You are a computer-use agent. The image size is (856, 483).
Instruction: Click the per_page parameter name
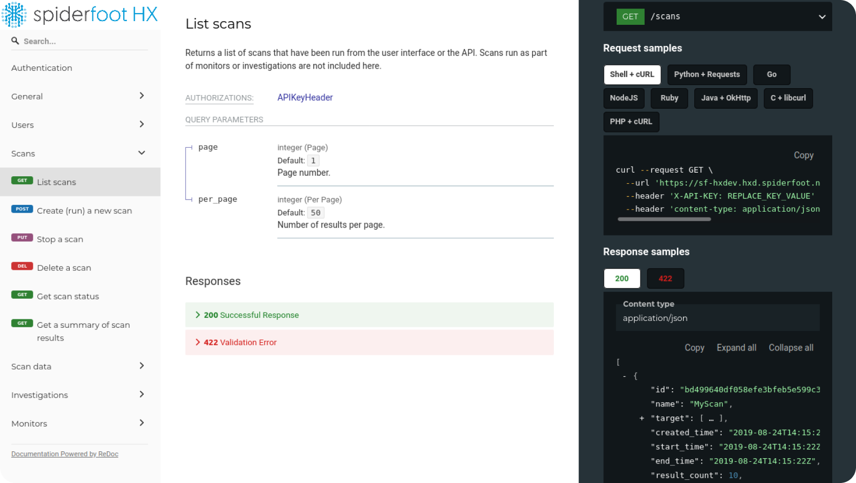tap(218, 200)
